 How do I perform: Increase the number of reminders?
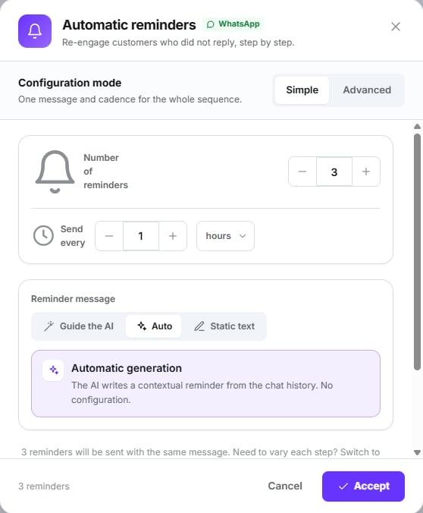tap(366, 172)
